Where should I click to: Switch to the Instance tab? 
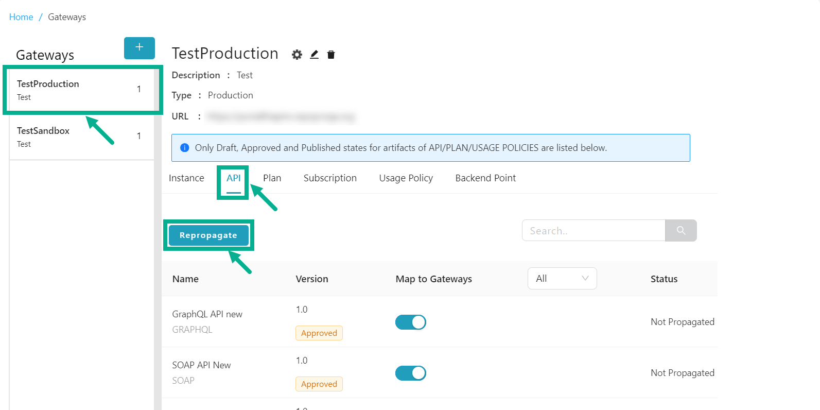point(186,178)
